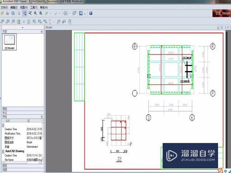Click the 标记 panel header bar

pos(23,113)
